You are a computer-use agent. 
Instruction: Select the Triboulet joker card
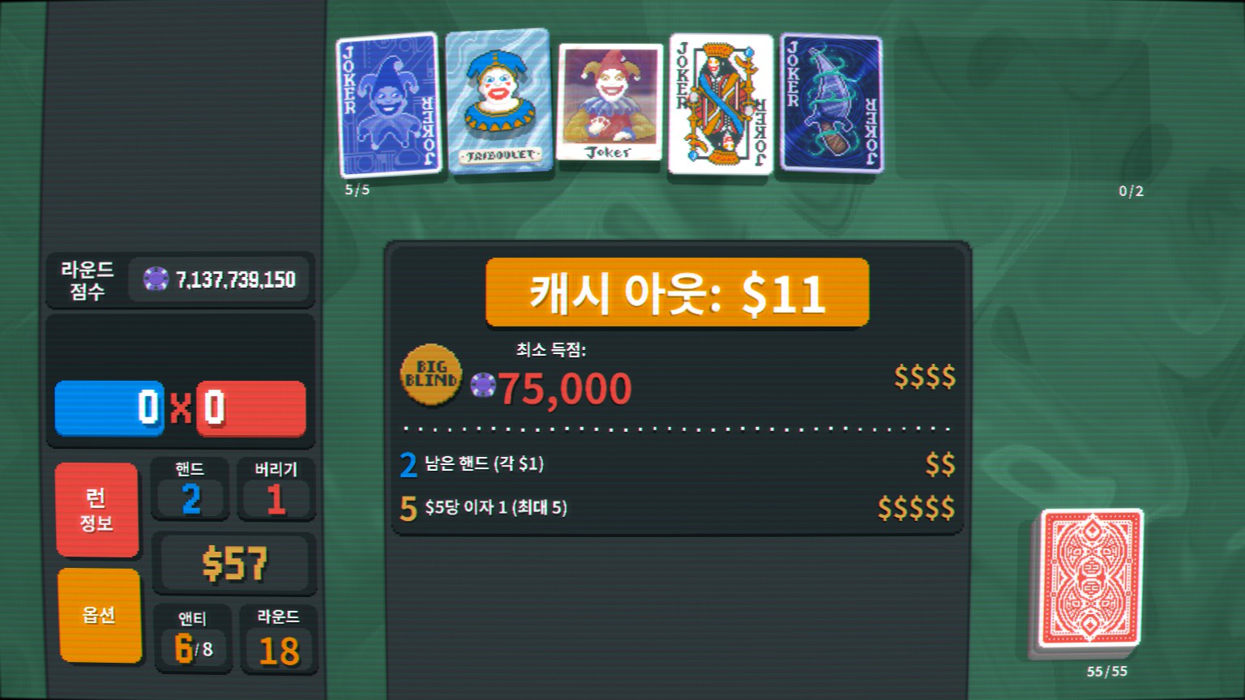499,101
